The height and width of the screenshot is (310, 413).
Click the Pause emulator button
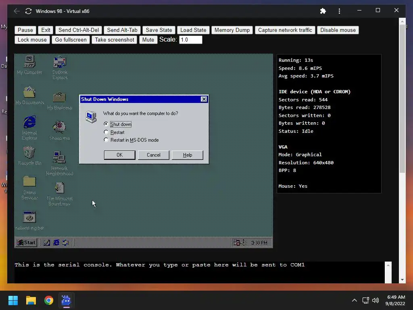pyautogui.click(x=25, y=30)
